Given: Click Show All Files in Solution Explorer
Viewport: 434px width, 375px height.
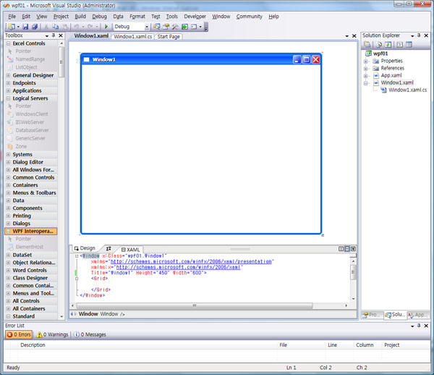Looking at the screenshot, I should tap(379, 44).
